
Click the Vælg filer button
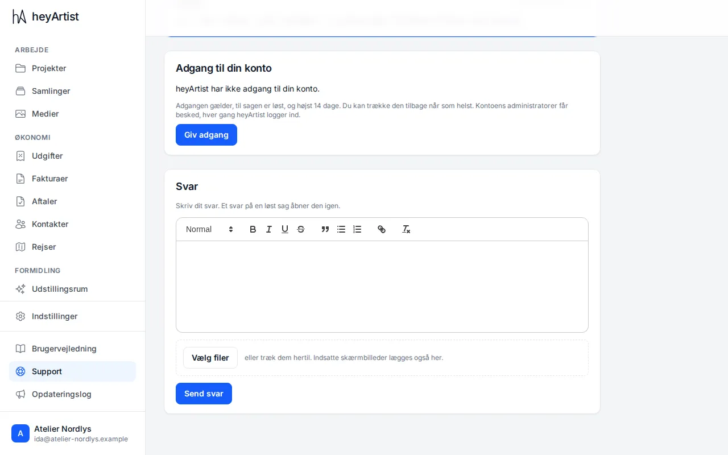210,358
